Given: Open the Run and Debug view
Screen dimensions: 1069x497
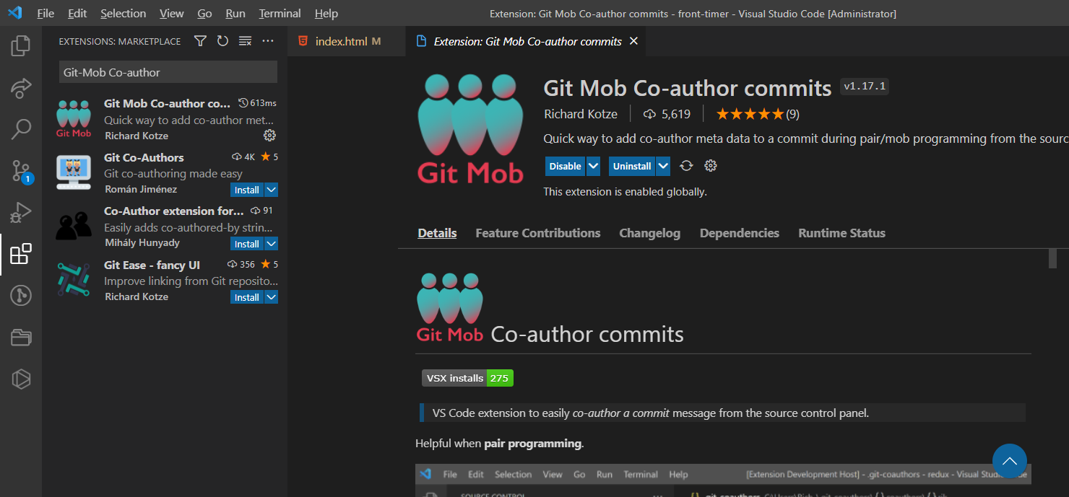Looking at the screenshot, I should coord(21,213).
